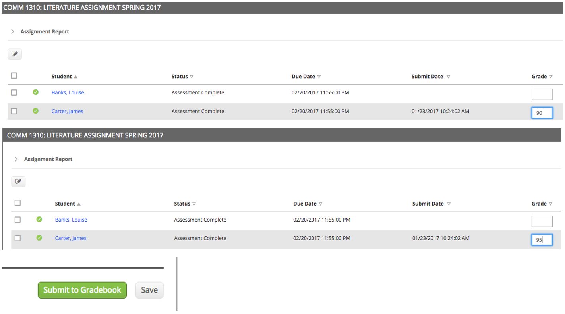Sort by Submit Date column in the upper table
Screen dimensions: 565x314
click(x=431, y=77)
